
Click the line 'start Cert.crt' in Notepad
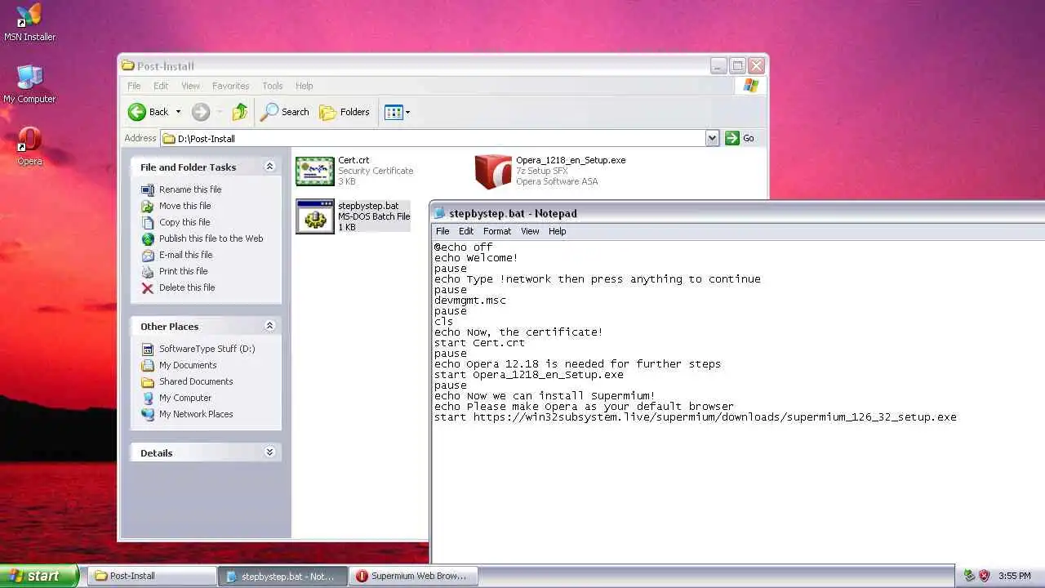(479, 343)
